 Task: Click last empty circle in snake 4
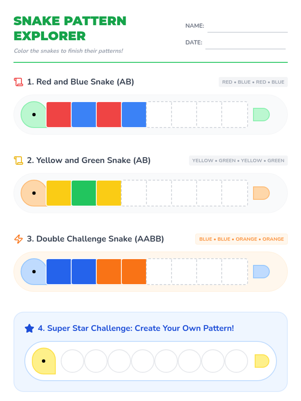click(x=236, y=361)
